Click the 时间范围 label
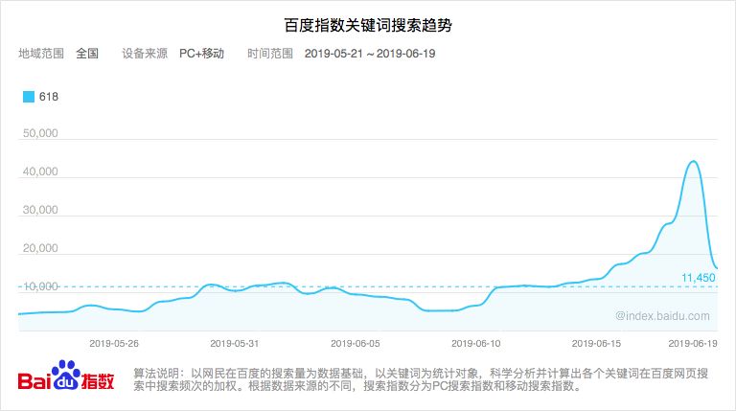The height and width of the screenshot is (411, 736). tap(270, 54)
